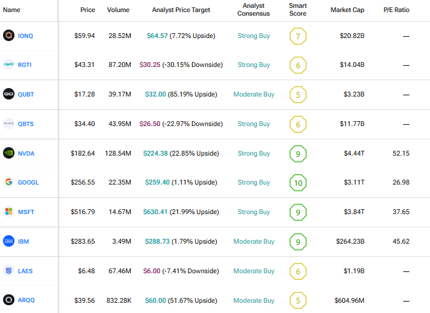Click the LAES company logo icon

click(x=8, y=271)
